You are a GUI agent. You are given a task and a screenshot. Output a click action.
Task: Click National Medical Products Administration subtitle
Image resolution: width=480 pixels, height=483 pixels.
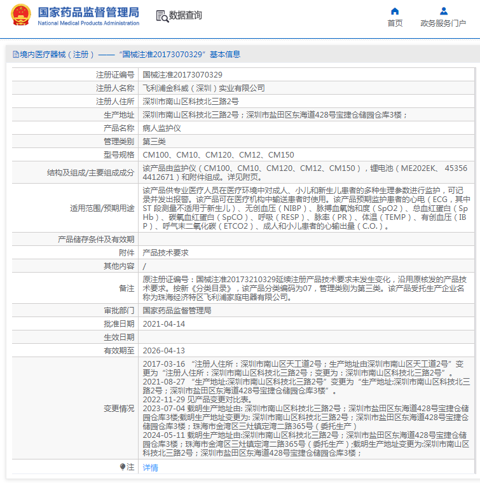pyautogui.click(x=88, y=23)
